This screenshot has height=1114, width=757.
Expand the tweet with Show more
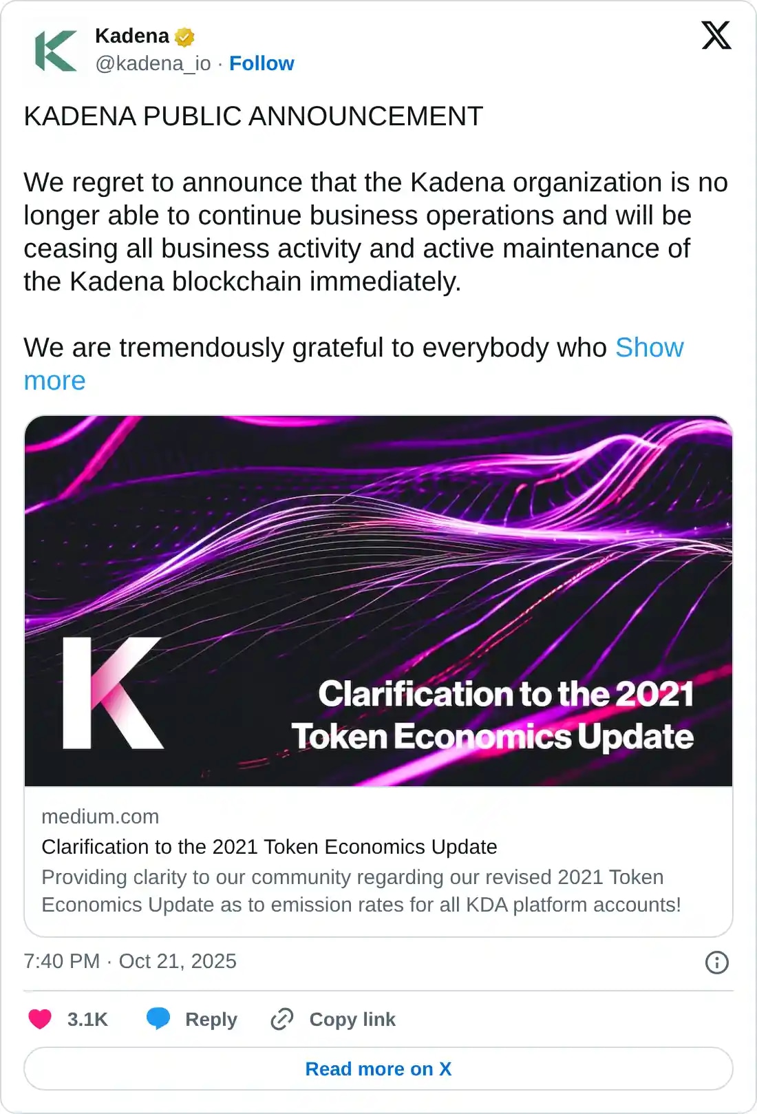[648, 348]
